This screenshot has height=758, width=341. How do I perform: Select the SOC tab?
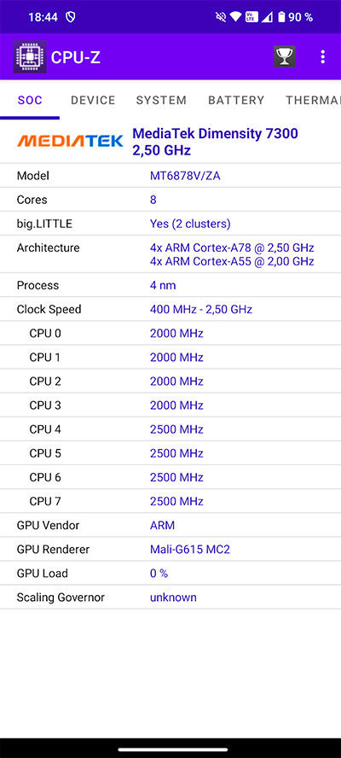pyautogui.click(x=30, y=101)
